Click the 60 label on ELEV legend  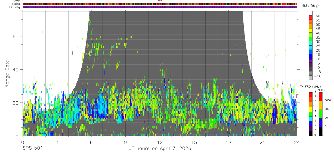[318, 16]
